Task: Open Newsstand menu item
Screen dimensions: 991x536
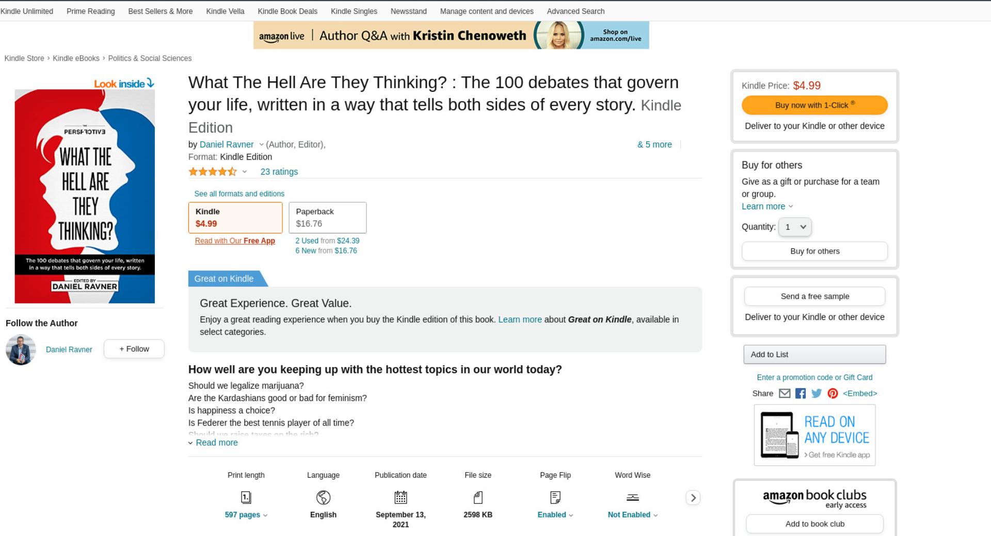Action: coord(409,11)
